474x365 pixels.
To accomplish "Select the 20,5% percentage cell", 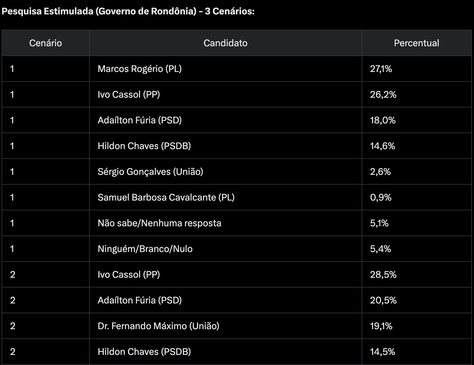I will 383,300.
